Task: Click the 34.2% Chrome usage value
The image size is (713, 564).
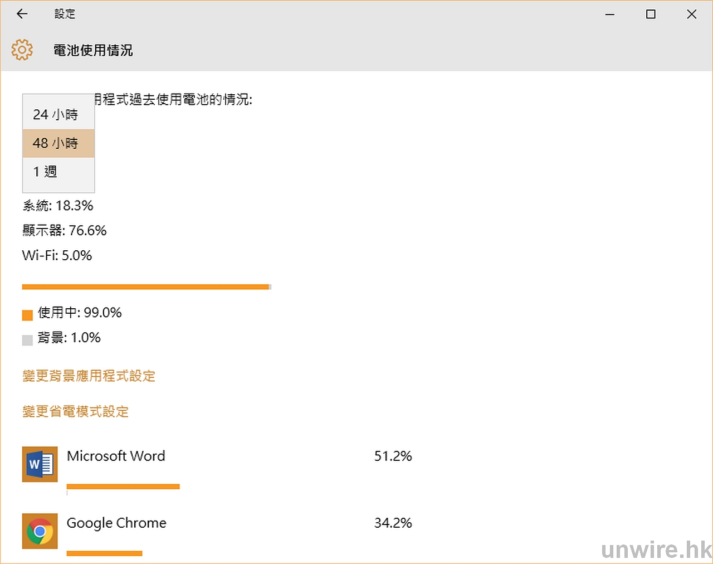Action: [393, 523]
